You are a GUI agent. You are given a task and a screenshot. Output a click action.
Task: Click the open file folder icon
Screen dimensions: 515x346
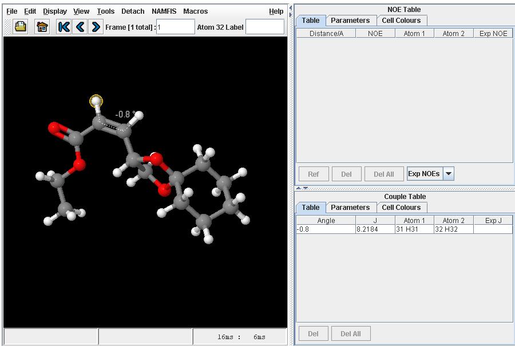(x=21, y=26)
